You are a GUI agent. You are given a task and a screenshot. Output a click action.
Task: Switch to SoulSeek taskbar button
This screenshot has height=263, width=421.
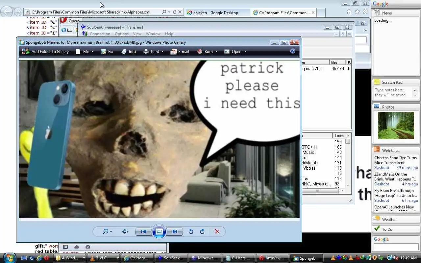coord(171,258)
